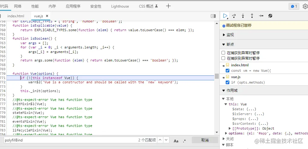The width and height of the screenshot is (308, 149).
Task: Switch to the 网络 network tab
Action: click(18, 6)
